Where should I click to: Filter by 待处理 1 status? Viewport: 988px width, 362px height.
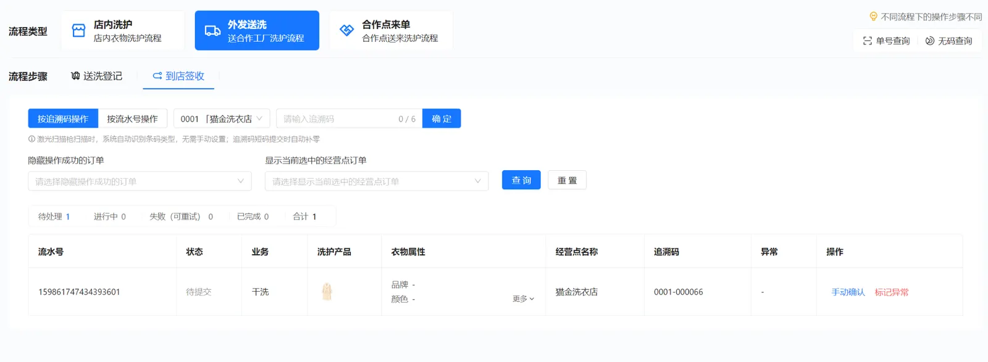(x=54, y=216)
